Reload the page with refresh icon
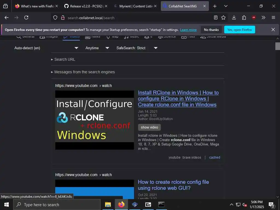 pyautogui.click(x=26, y=17)
